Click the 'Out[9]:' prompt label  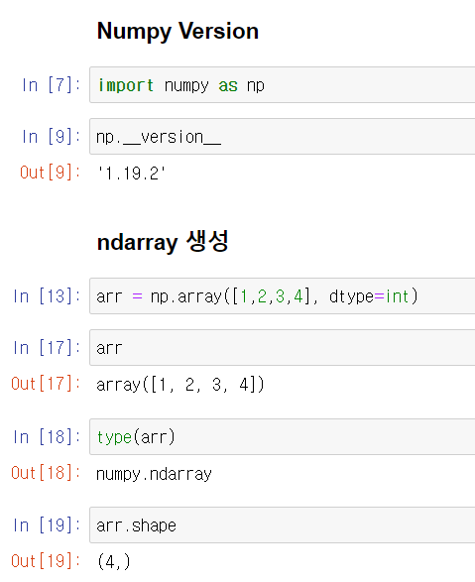click(51, 173)
